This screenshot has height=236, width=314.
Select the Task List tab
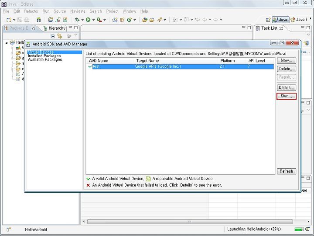click(270, 28)
